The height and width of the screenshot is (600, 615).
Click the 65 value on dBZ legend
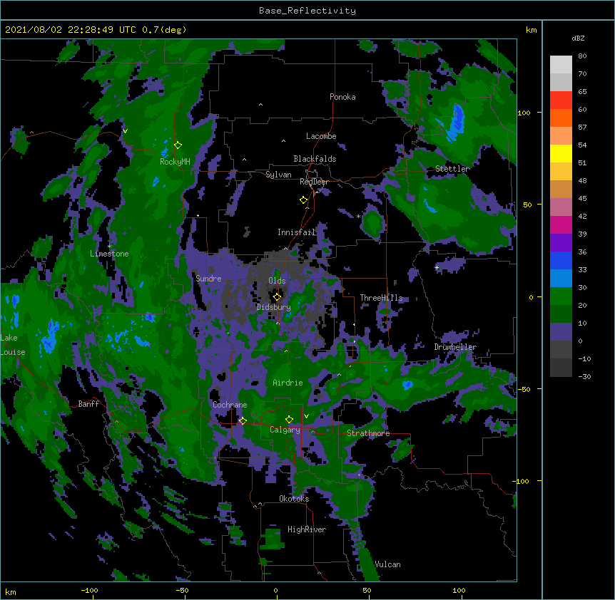pyautogui.click(x=582, y=92)
